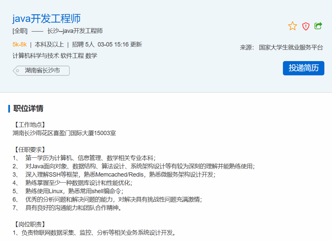The image size is (332, 241).
Task: Click the 国家大学生就业服务平台 source name
Action: pos(291,47)
